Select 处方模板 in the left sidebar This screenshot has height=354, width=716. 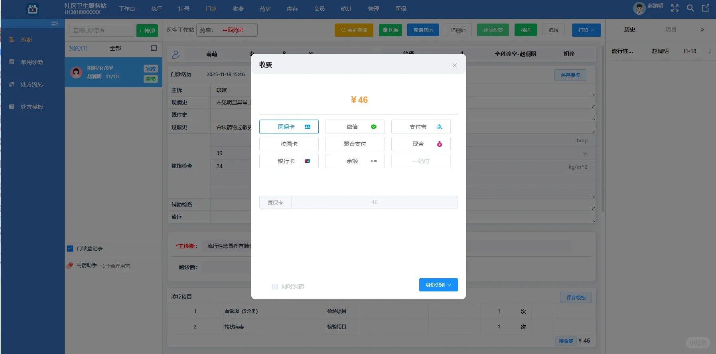click(x=33, y=107)
